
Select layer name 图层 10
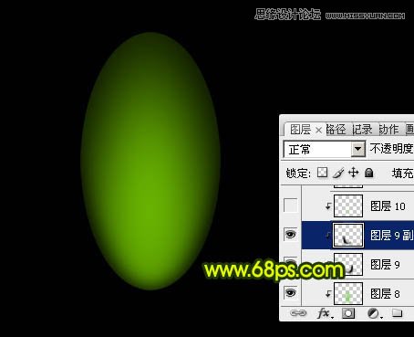(388, 206)
